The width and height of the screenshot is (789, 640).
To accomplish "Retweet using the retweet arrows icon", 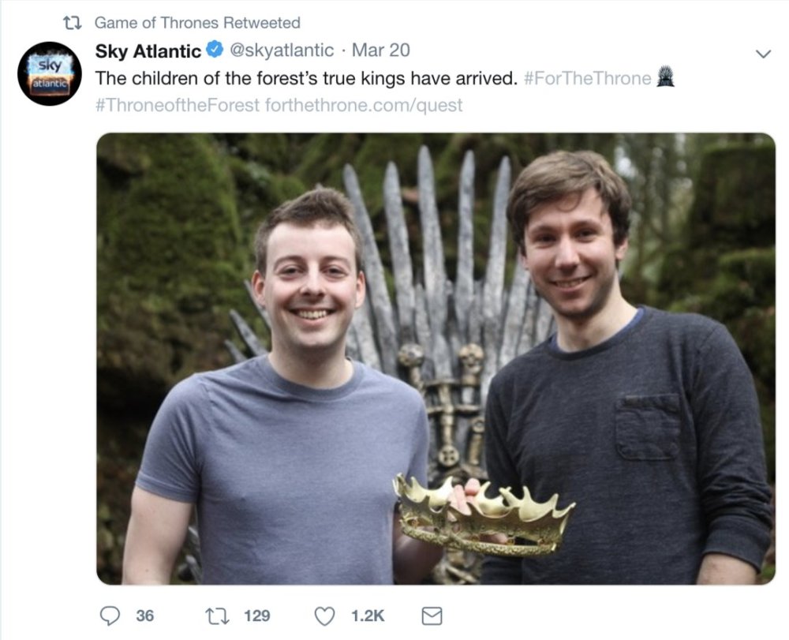I will 218,616.
